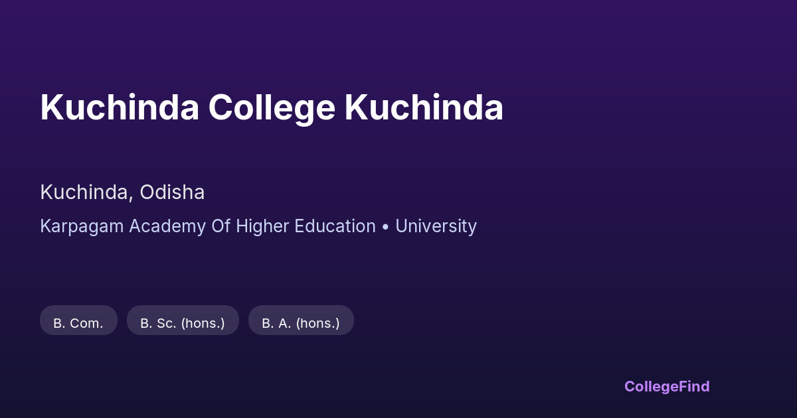The width and height of the screenshot is (797, 418).
Task: Click the (hons.) text in B. Sc. tag
Action: point(203,323)
